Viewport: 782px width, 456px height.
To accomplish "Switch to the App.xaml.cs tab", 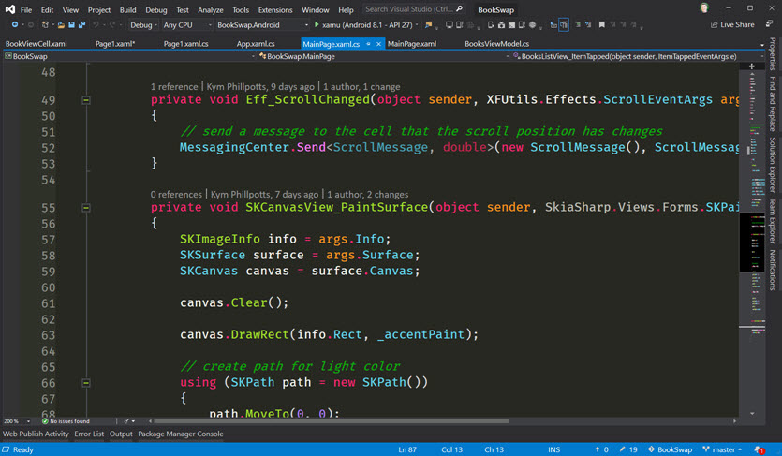I will tap(256, 44).
